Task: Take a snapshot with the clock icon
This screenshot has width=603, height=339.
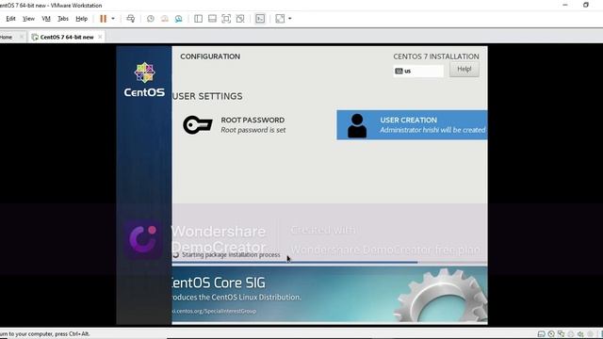Action: click(151, 19)
